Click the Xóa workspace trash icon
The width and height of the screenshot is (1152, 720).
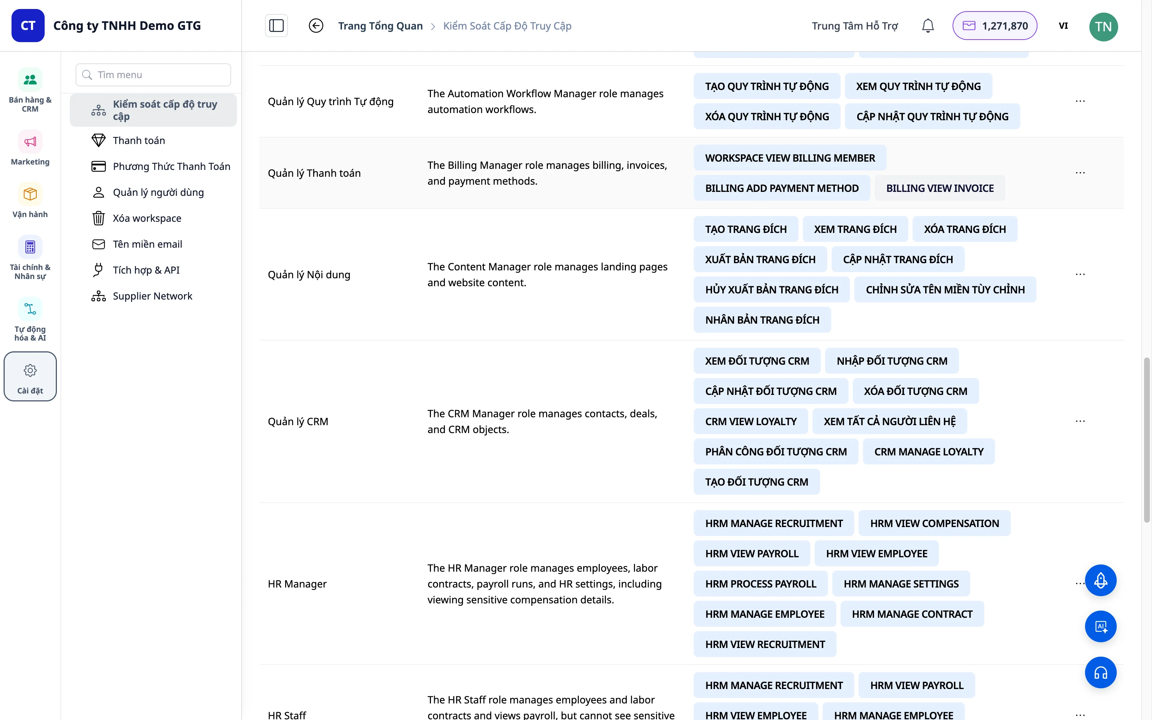pyautogui.click(x=99, y=218)
